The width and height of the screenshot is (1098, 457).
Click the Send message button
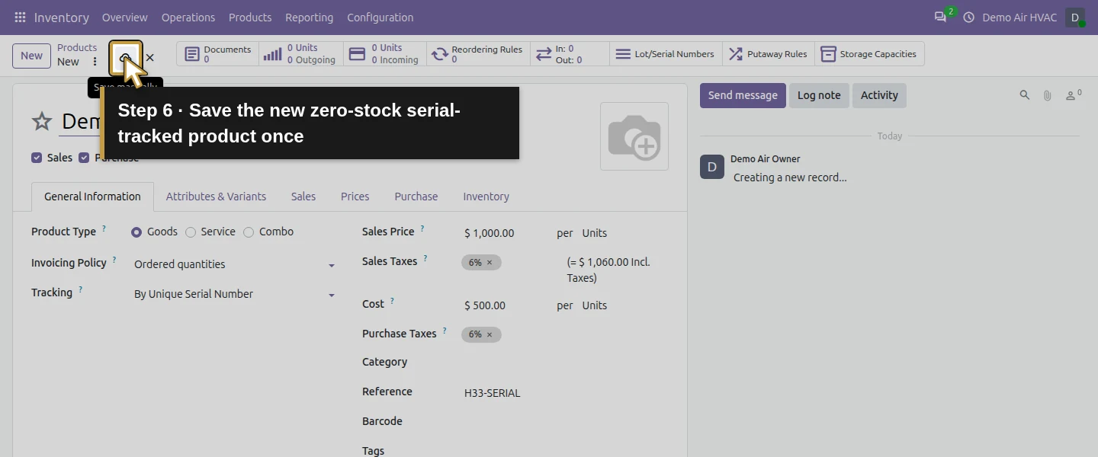pyautogui.click(x=743, y=95)
